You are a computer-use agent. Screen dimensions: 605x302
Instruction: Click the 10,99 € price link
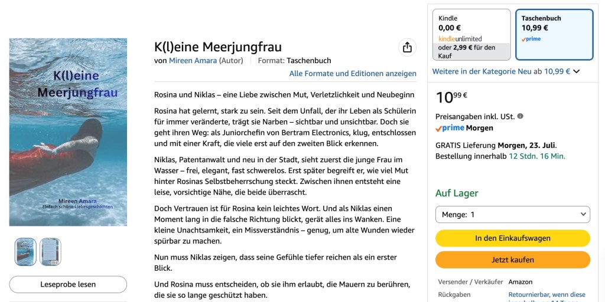click(557, 71)
